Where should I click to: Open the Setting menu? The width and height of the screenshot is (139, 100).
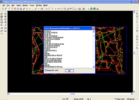tap(39, 5)
